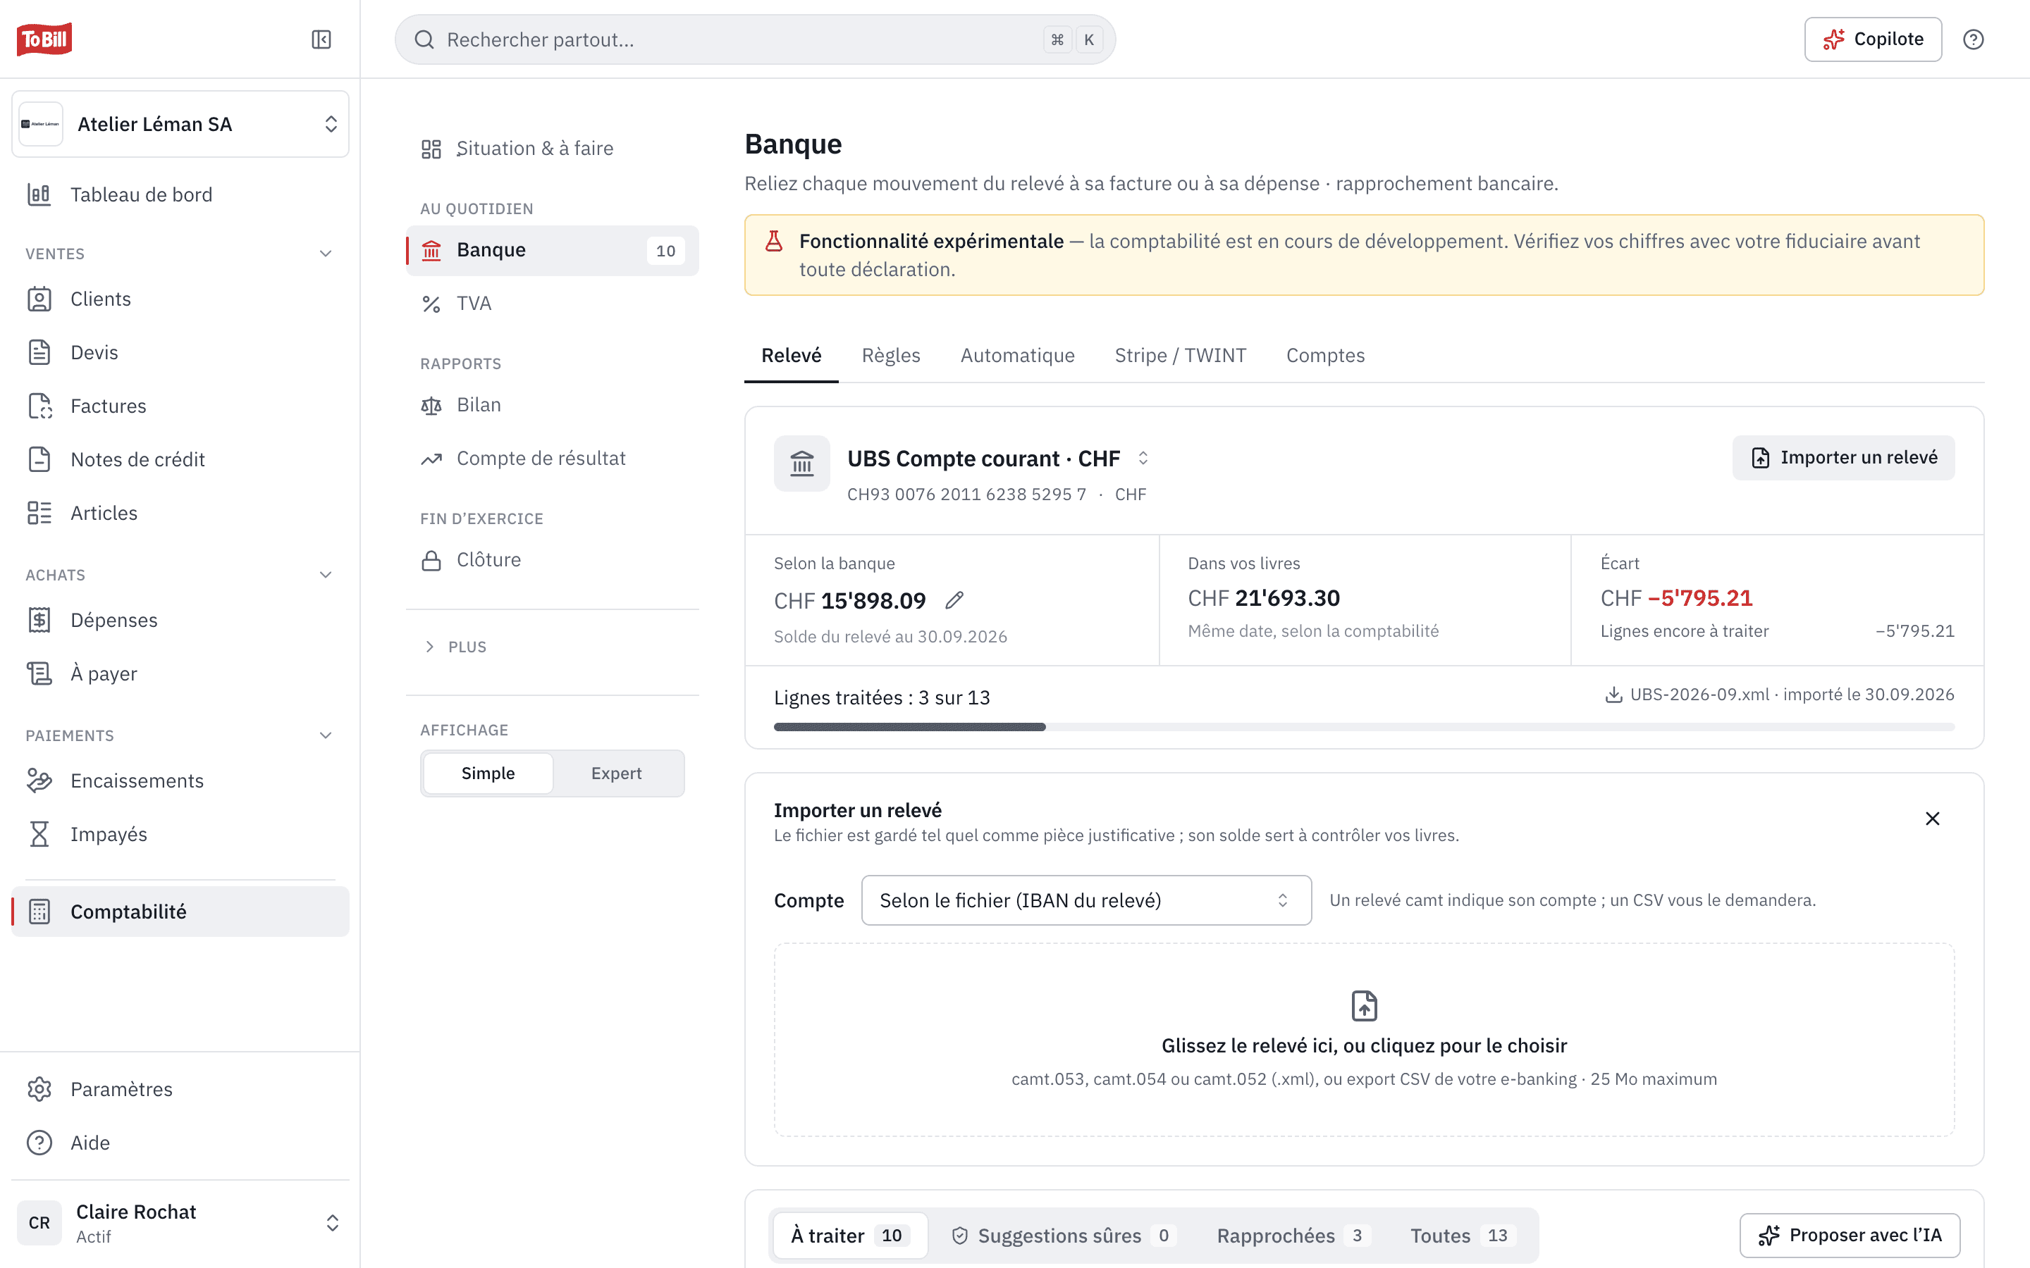Go to Clients in the sidebar
Screen dimensions: 2030x1268
pos(180,299)
